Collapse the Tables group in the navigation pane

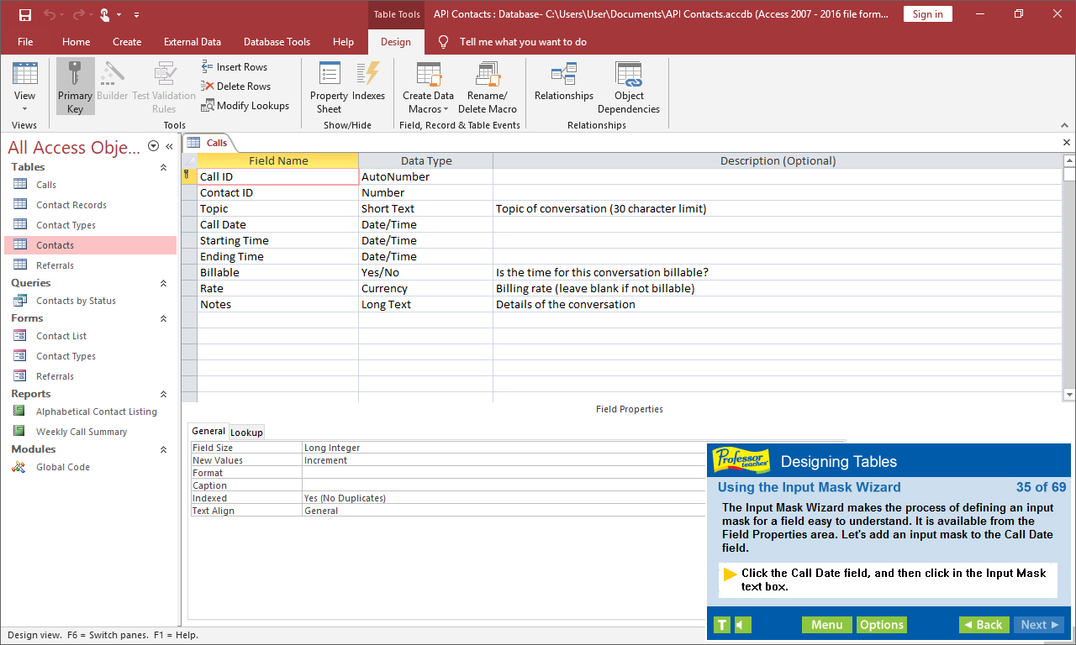point(163,166)
